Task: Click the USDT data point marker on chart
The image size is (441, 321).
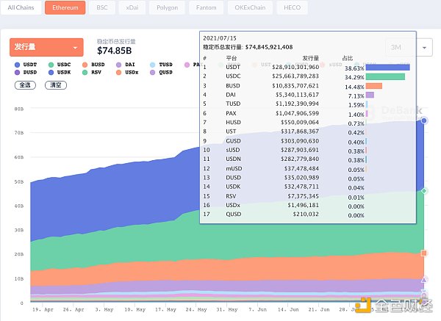Action: [x=424, y=120]
